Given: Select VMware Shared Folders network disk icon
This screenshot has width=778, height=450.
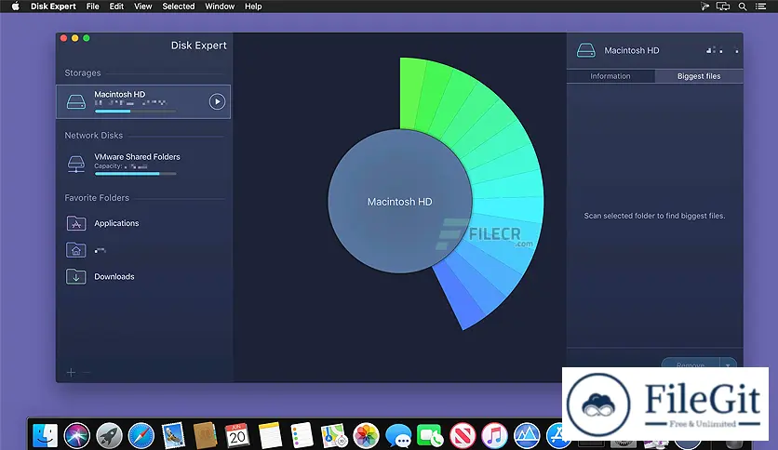Looking at the screenshot, I should click(76, 164).
